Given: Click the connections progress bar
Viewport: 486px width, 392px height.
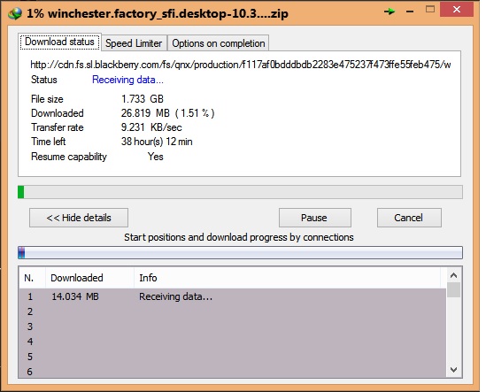Looking at the screenshot, I should [240, 252].
